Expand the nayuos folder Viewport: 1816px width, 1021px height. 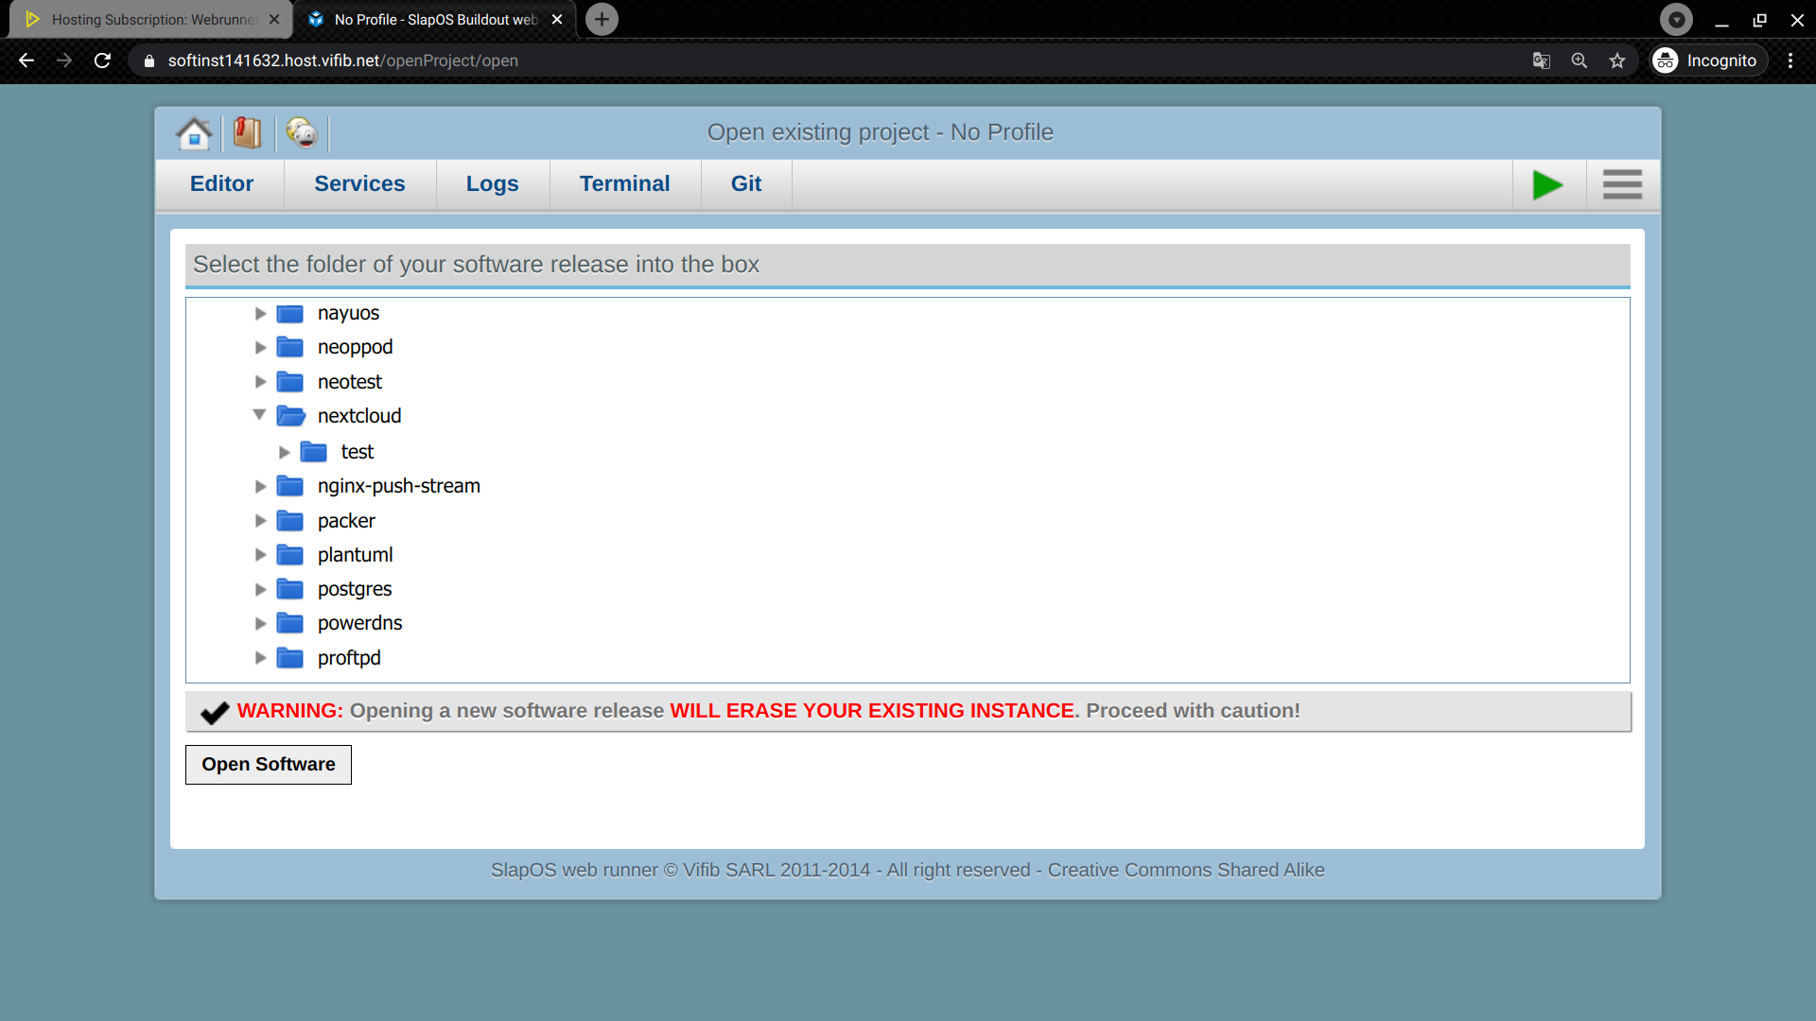coord(260,313)
